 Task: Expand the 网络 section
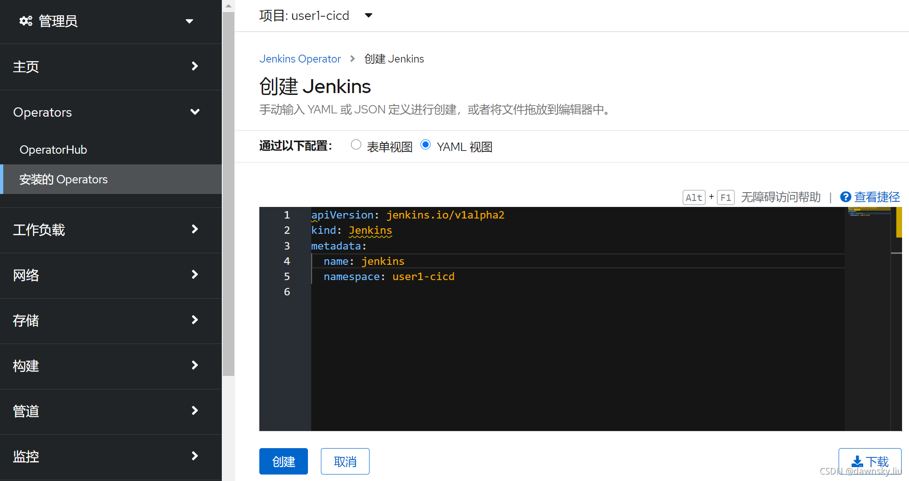pos(111,275)
